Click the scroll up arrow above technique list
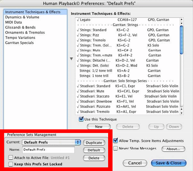 pyautogui.click(x=181, y=20)
